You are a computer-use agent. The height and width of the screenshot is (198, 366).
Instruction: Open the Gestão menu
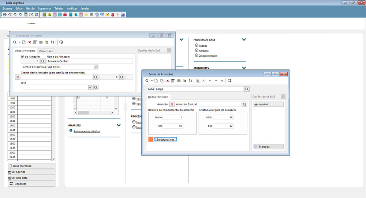30,9
